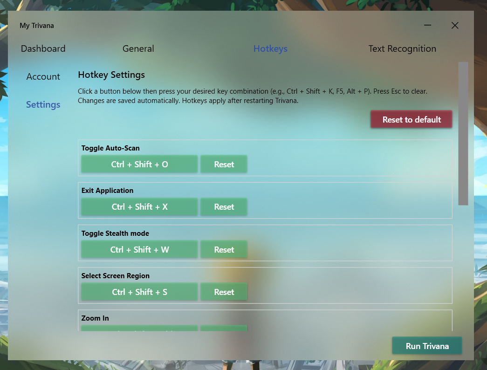Open the Dashboard tab

point(43,48)
